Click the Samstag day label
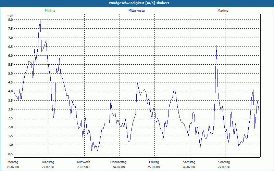The width and height of the screenshot is (274, 171). 189,162
